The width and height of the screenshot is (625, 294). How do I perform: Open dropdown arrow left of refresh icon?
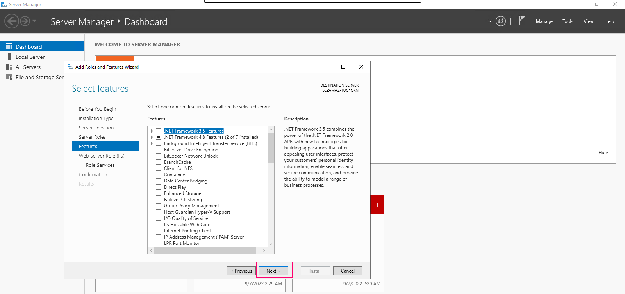coord(490,21)
